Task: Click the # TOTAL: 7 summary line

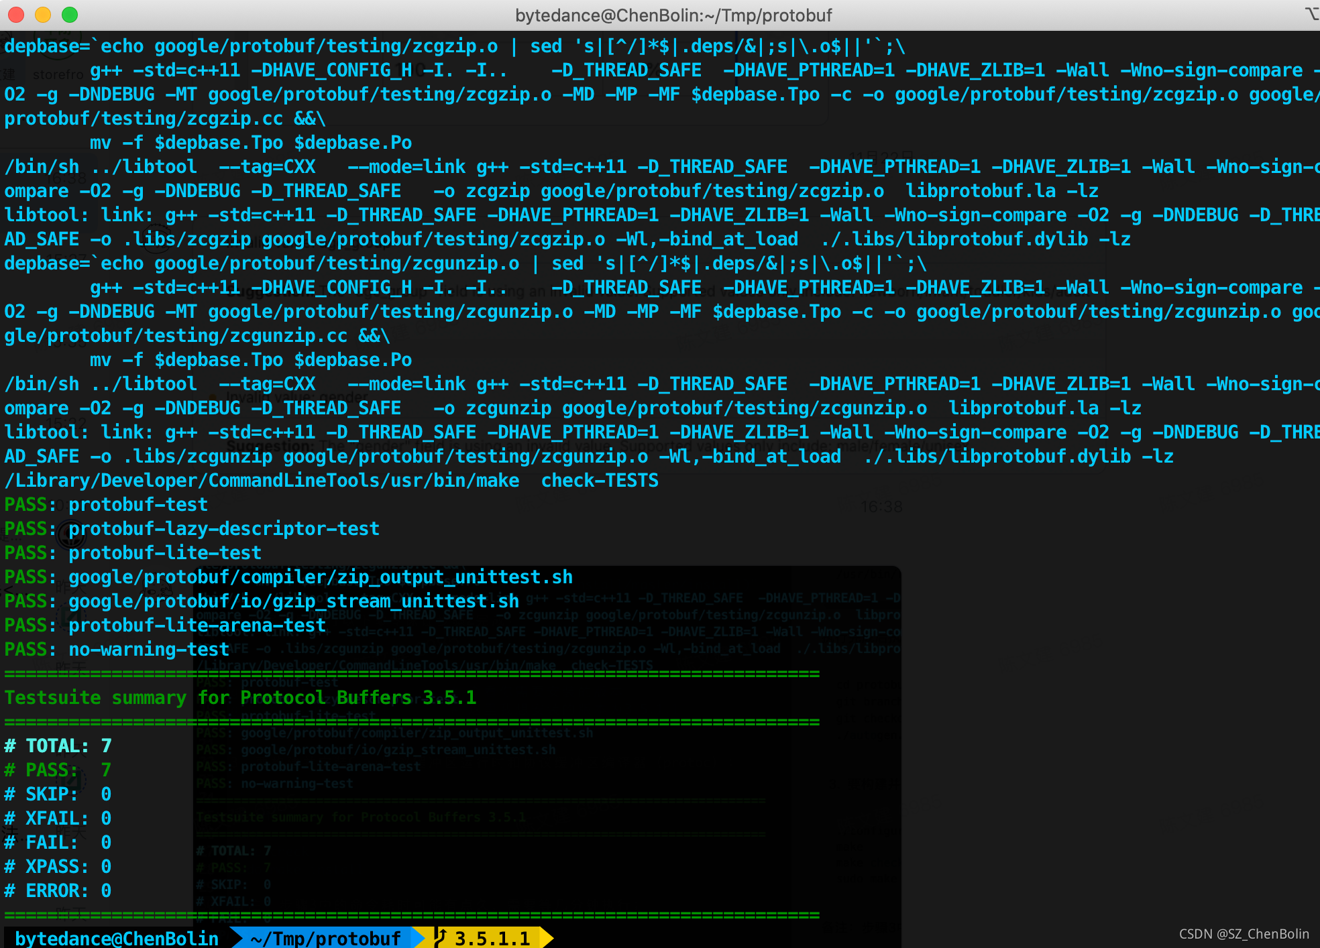Action: click(x=58, y=746)
